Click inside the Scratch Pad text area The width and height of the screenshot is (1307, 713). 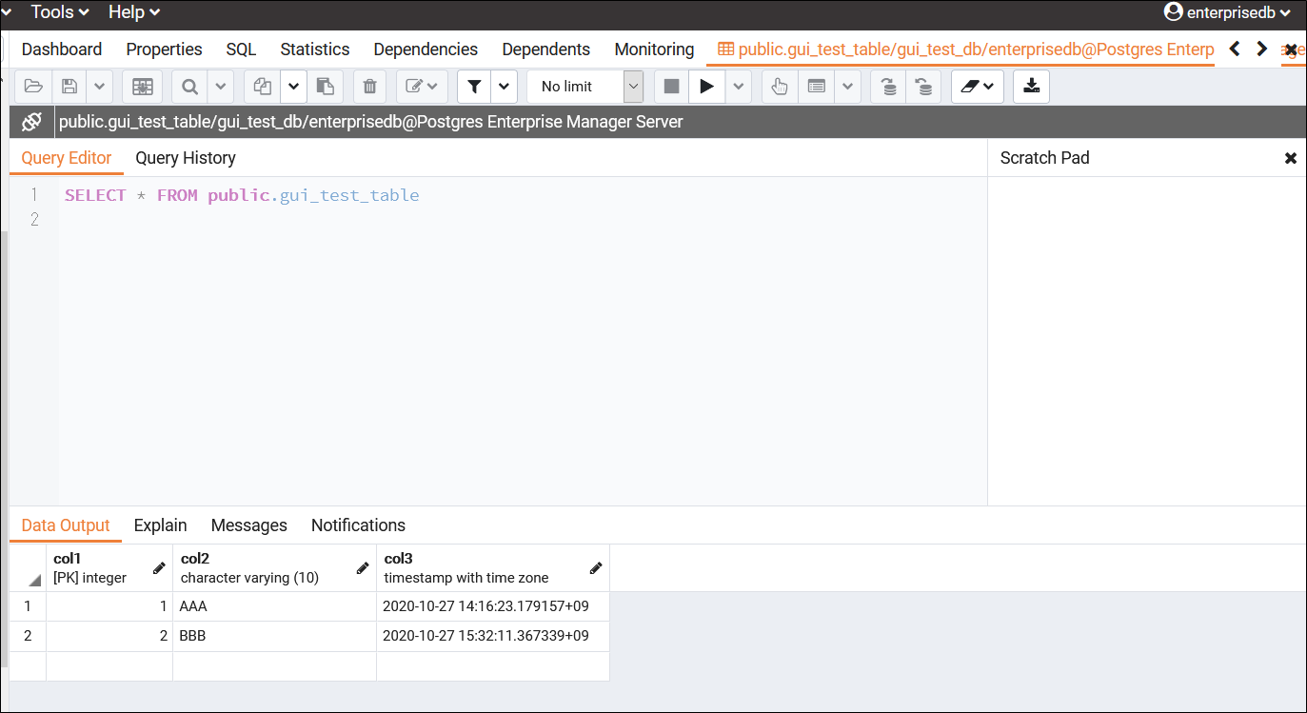[1146, 340]
